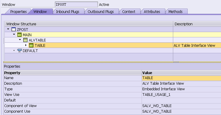Click the ALVTABLE container icon
Viewport: 221px width, 115px height.
point(25,40)
